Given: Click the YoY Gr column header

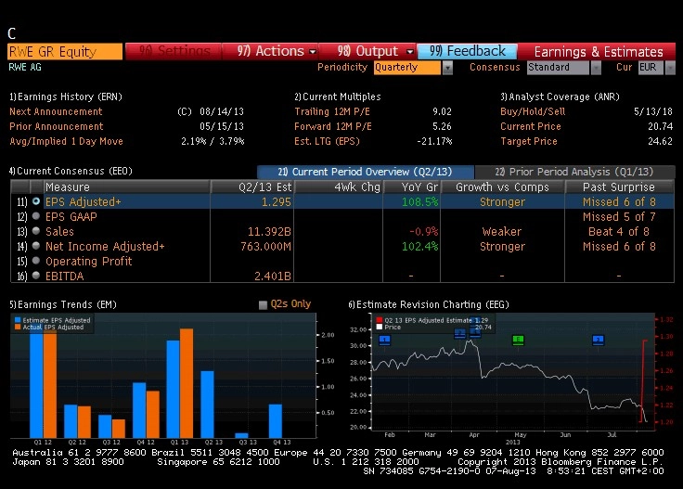Looking at the screenshot, I should pyautogui.click(x=412, y=187).
